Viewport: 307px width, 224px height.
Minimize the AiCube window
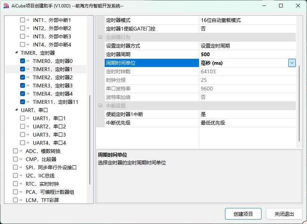(264, 6)
